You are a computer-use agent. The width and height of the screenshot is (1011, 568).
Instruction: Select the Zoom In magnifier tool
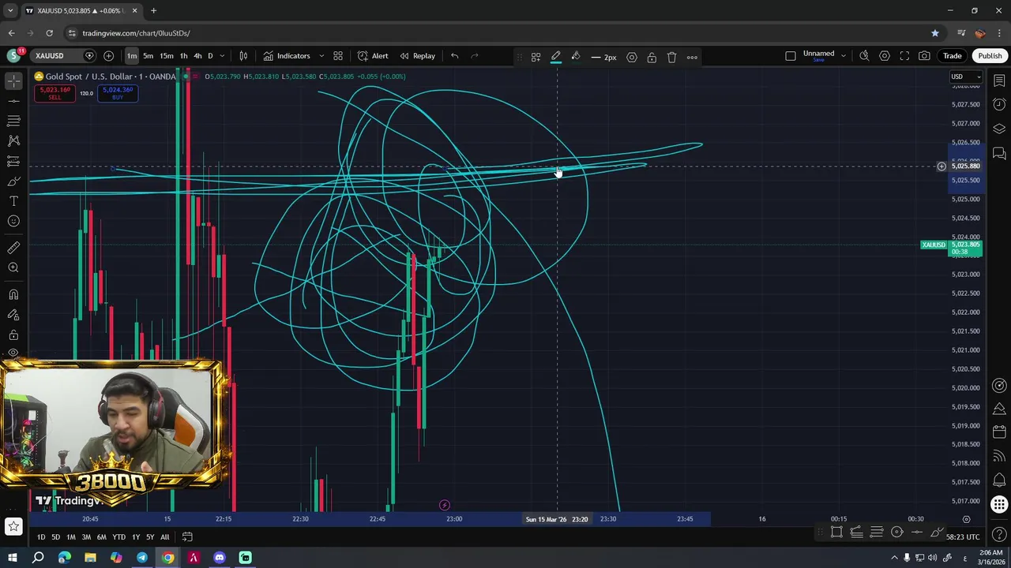click(x=13, y=267)
